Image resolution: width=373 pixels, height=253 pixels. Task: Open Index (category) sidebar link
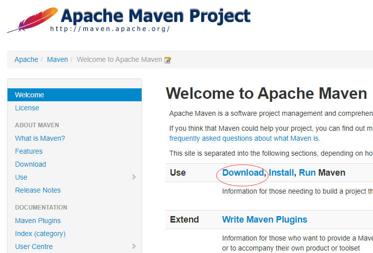40,234
